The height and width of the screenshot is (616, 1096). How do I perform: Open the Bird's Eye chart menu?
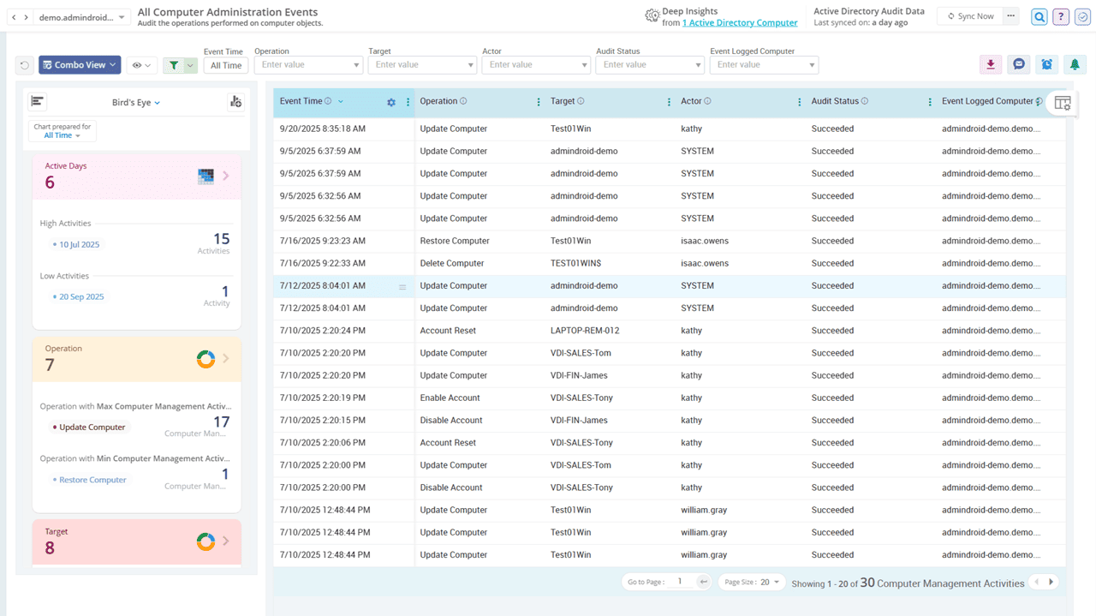[x=136, y=103]
